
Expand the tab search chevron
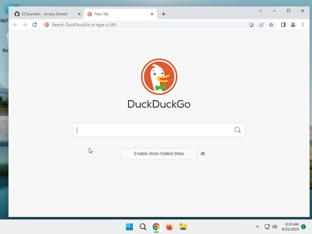[261, 11]
